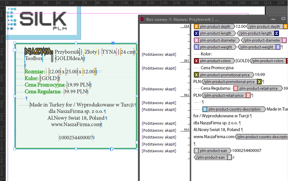Click the www.NaszaFirma.com text in story editor

click(214, 137)
